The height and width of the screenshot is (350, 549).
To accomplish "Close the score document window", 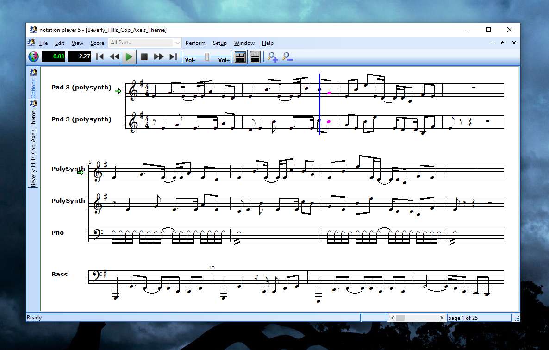I will click(514, 43).
